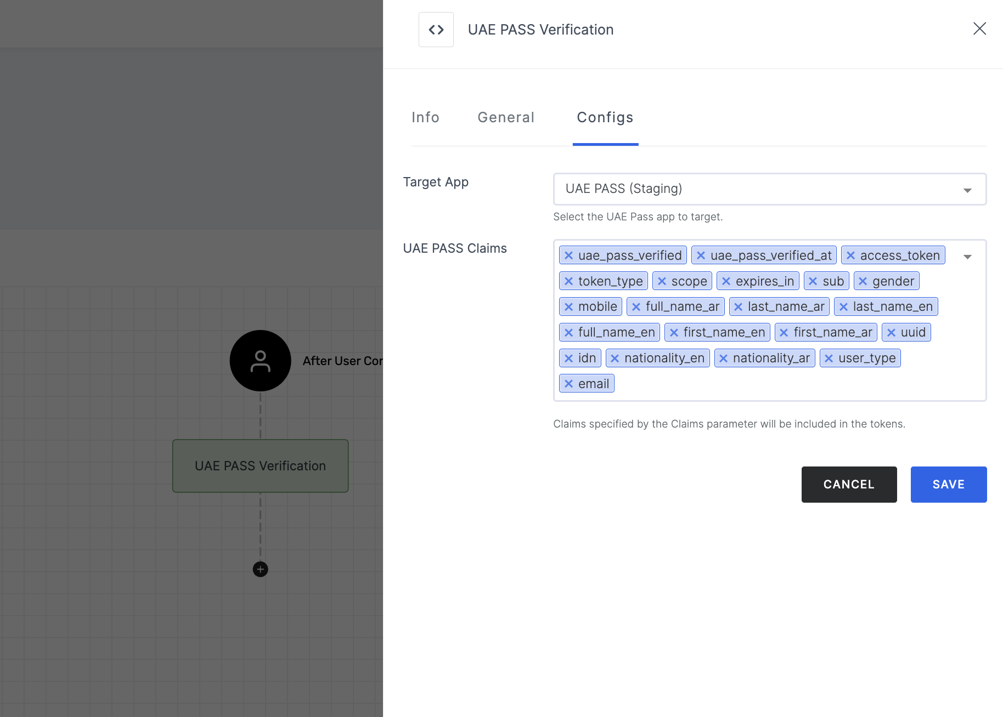
Task: Remove the nationality_en claim tag
Action: (x=615, y=358)
